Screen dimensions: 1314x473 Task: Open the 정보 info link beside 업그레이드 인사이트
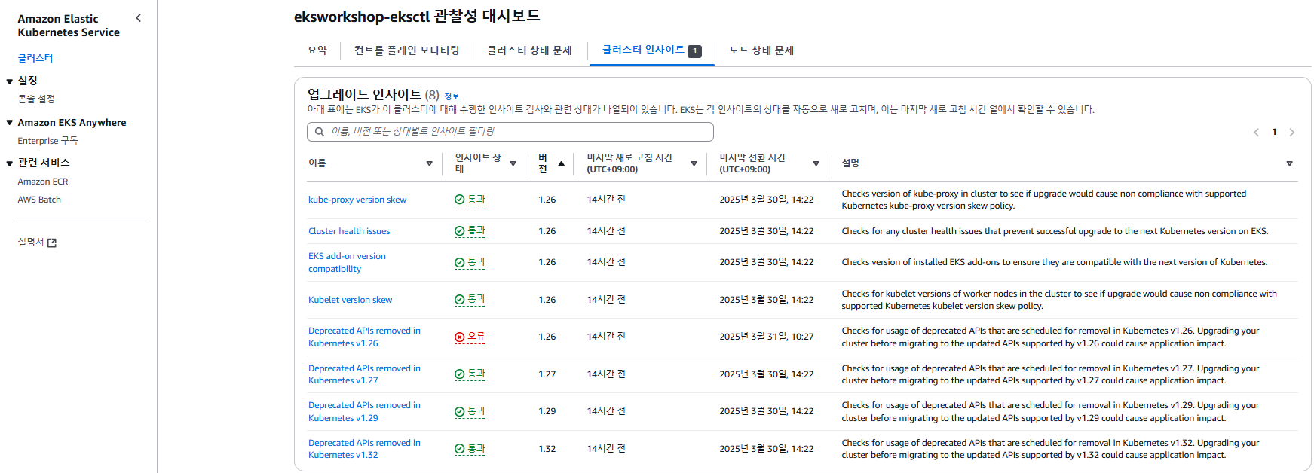pyautogui.click(x=452, y=96)
